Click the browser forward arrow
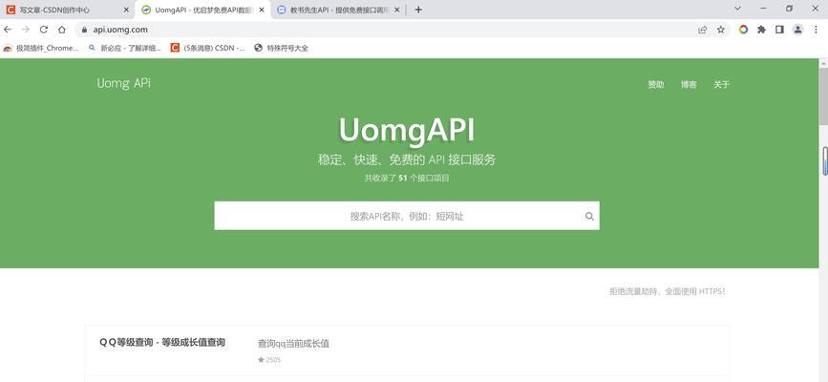This screenshot has width=828, height=382. (26, 30)
